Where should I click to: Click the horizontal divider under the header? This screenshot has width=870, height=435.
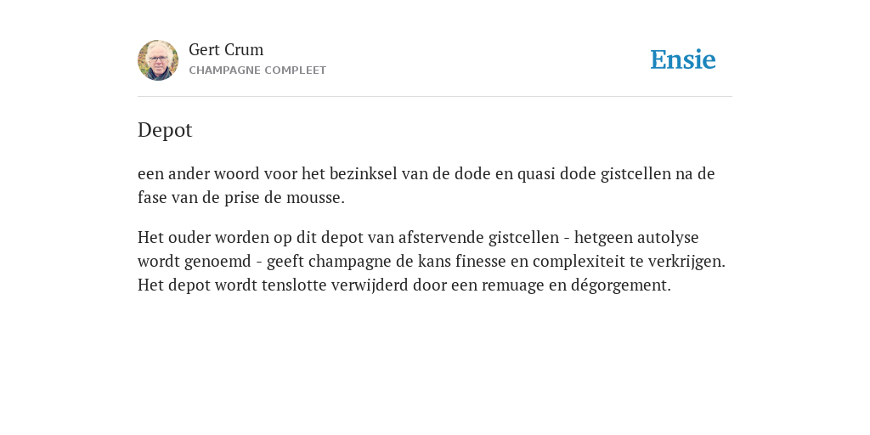(x=435, y=97)
